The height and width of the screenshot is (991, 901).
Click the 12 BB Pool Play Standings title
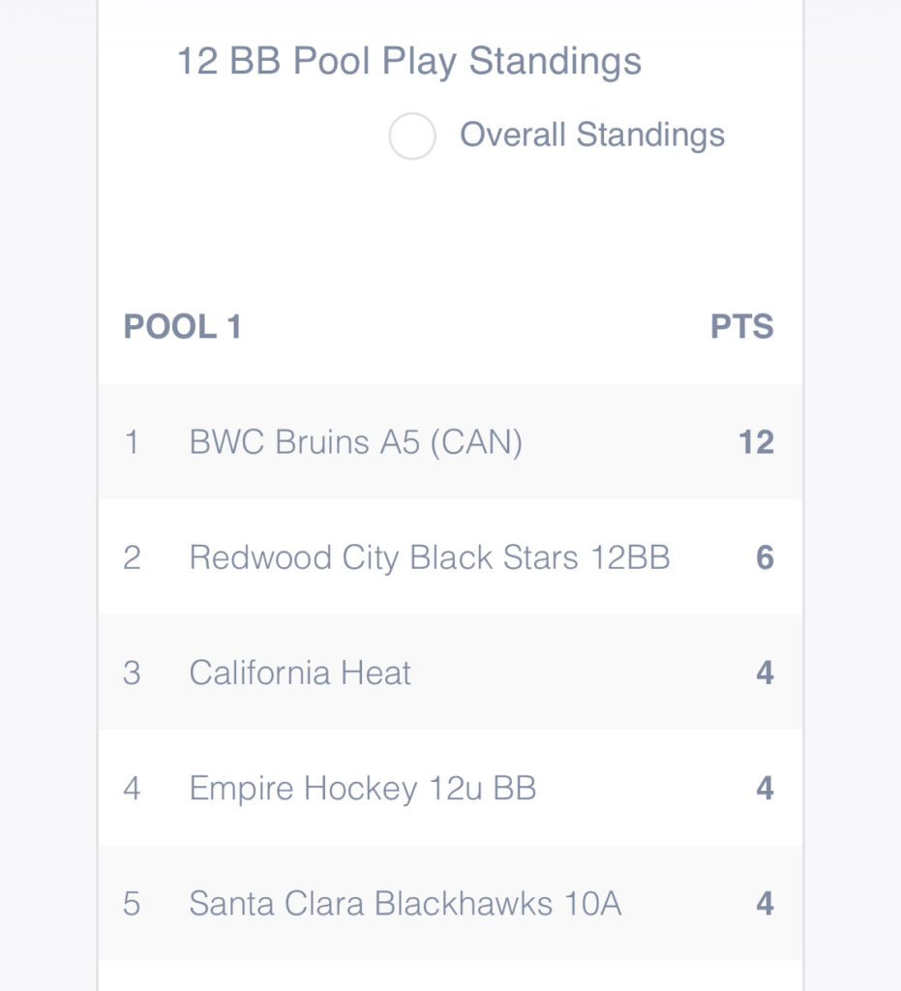(409, 62)
